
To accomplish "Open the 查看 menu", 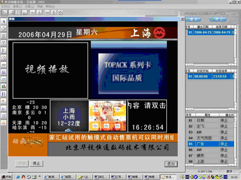I will [17, 6].
